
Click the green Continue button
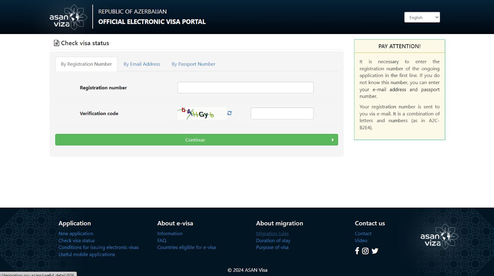pos(197,140)
